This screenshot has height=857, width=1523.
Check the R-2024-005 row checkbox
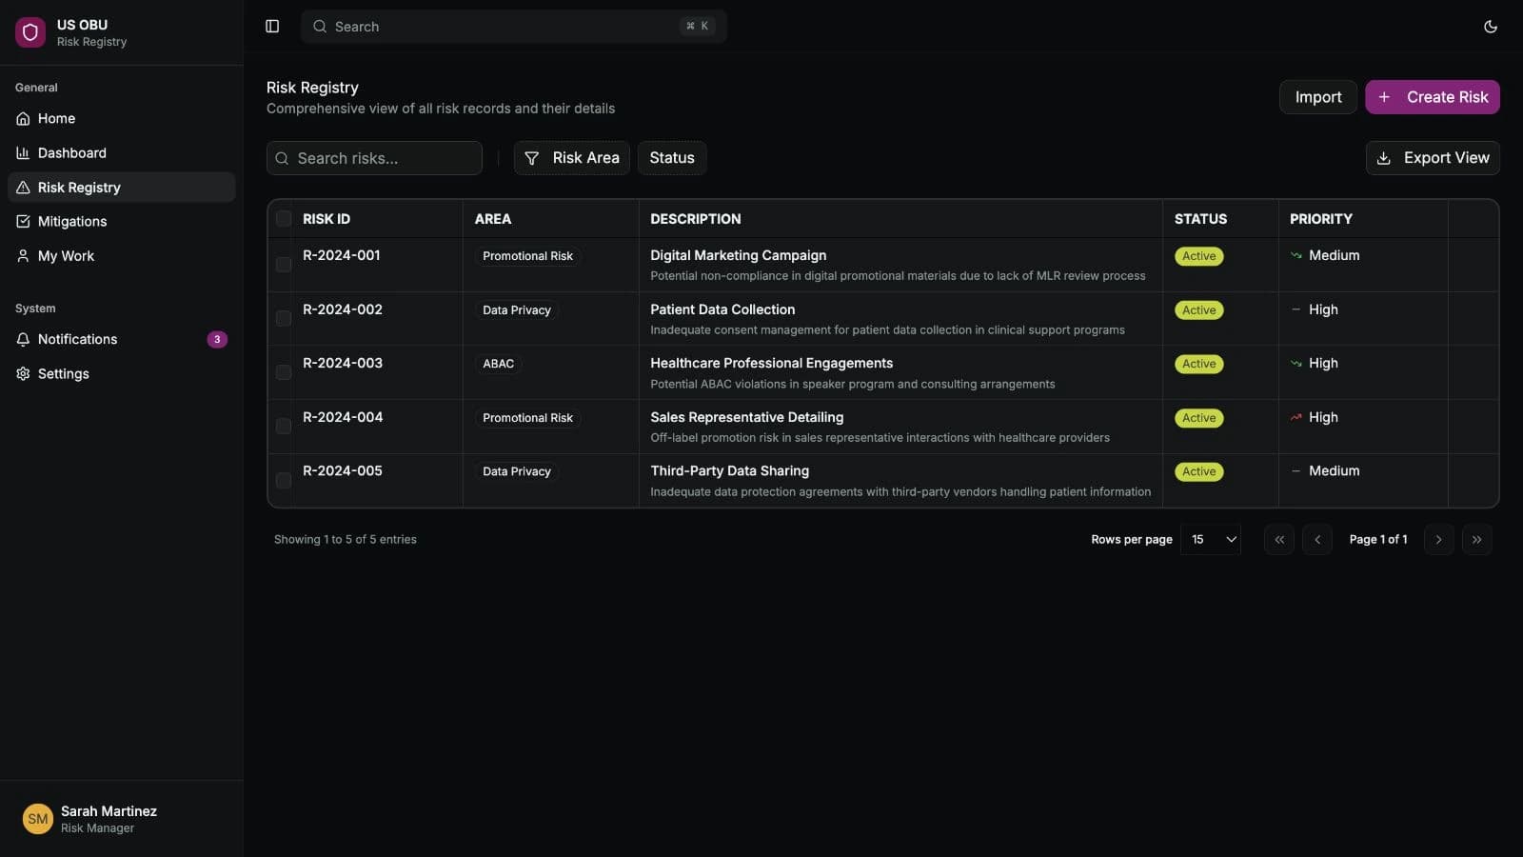click(284, 480)
